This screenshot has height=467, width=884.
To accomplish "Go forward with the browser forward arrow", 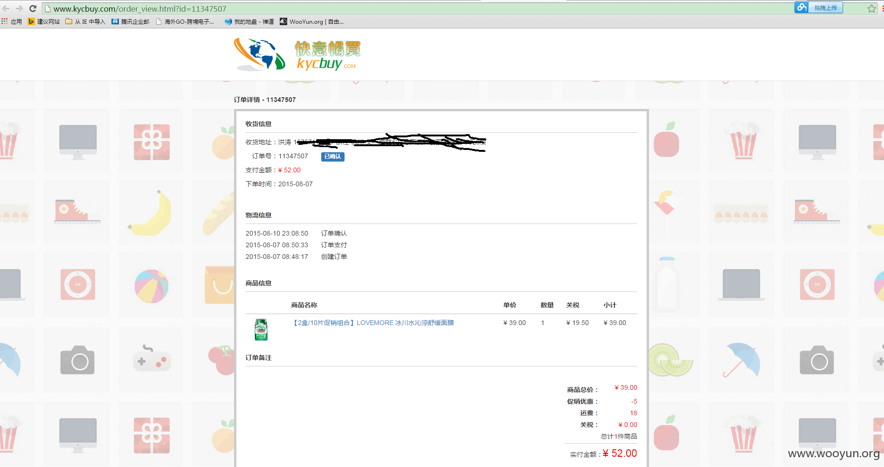I will pos(19,8).
